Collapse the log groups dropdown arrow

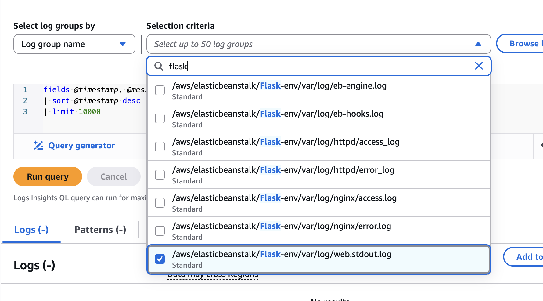tap(478, 44)
